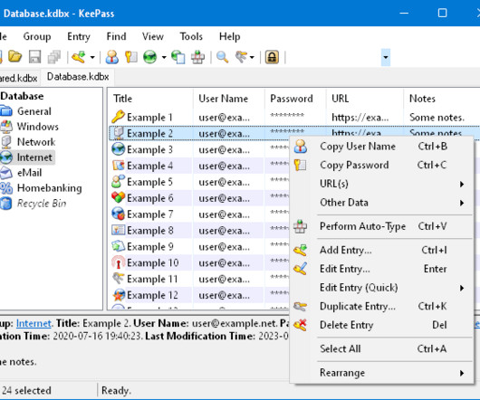Choose Copy User Name from context menu
The height and width of the screenshot is (400, 480).
381,147
